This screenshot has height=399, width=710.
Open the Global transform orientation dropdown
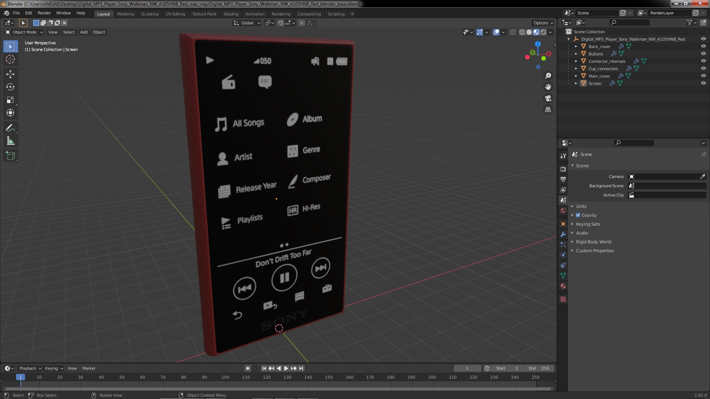pyautogui.click(x=247, y=23)
